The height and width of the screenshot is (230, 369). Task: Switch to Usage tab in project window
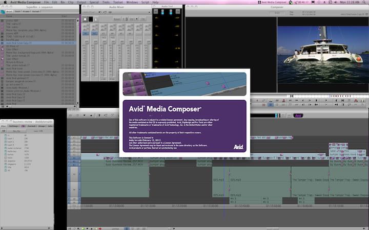(42, 126)
